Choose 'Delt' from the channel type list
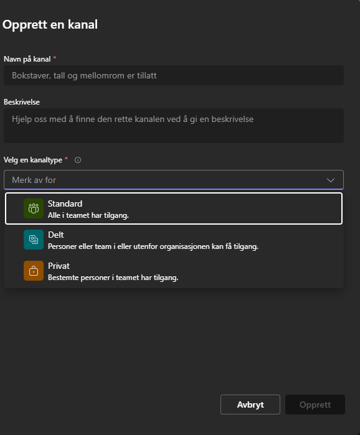360x435 pixels. point(174,240)
